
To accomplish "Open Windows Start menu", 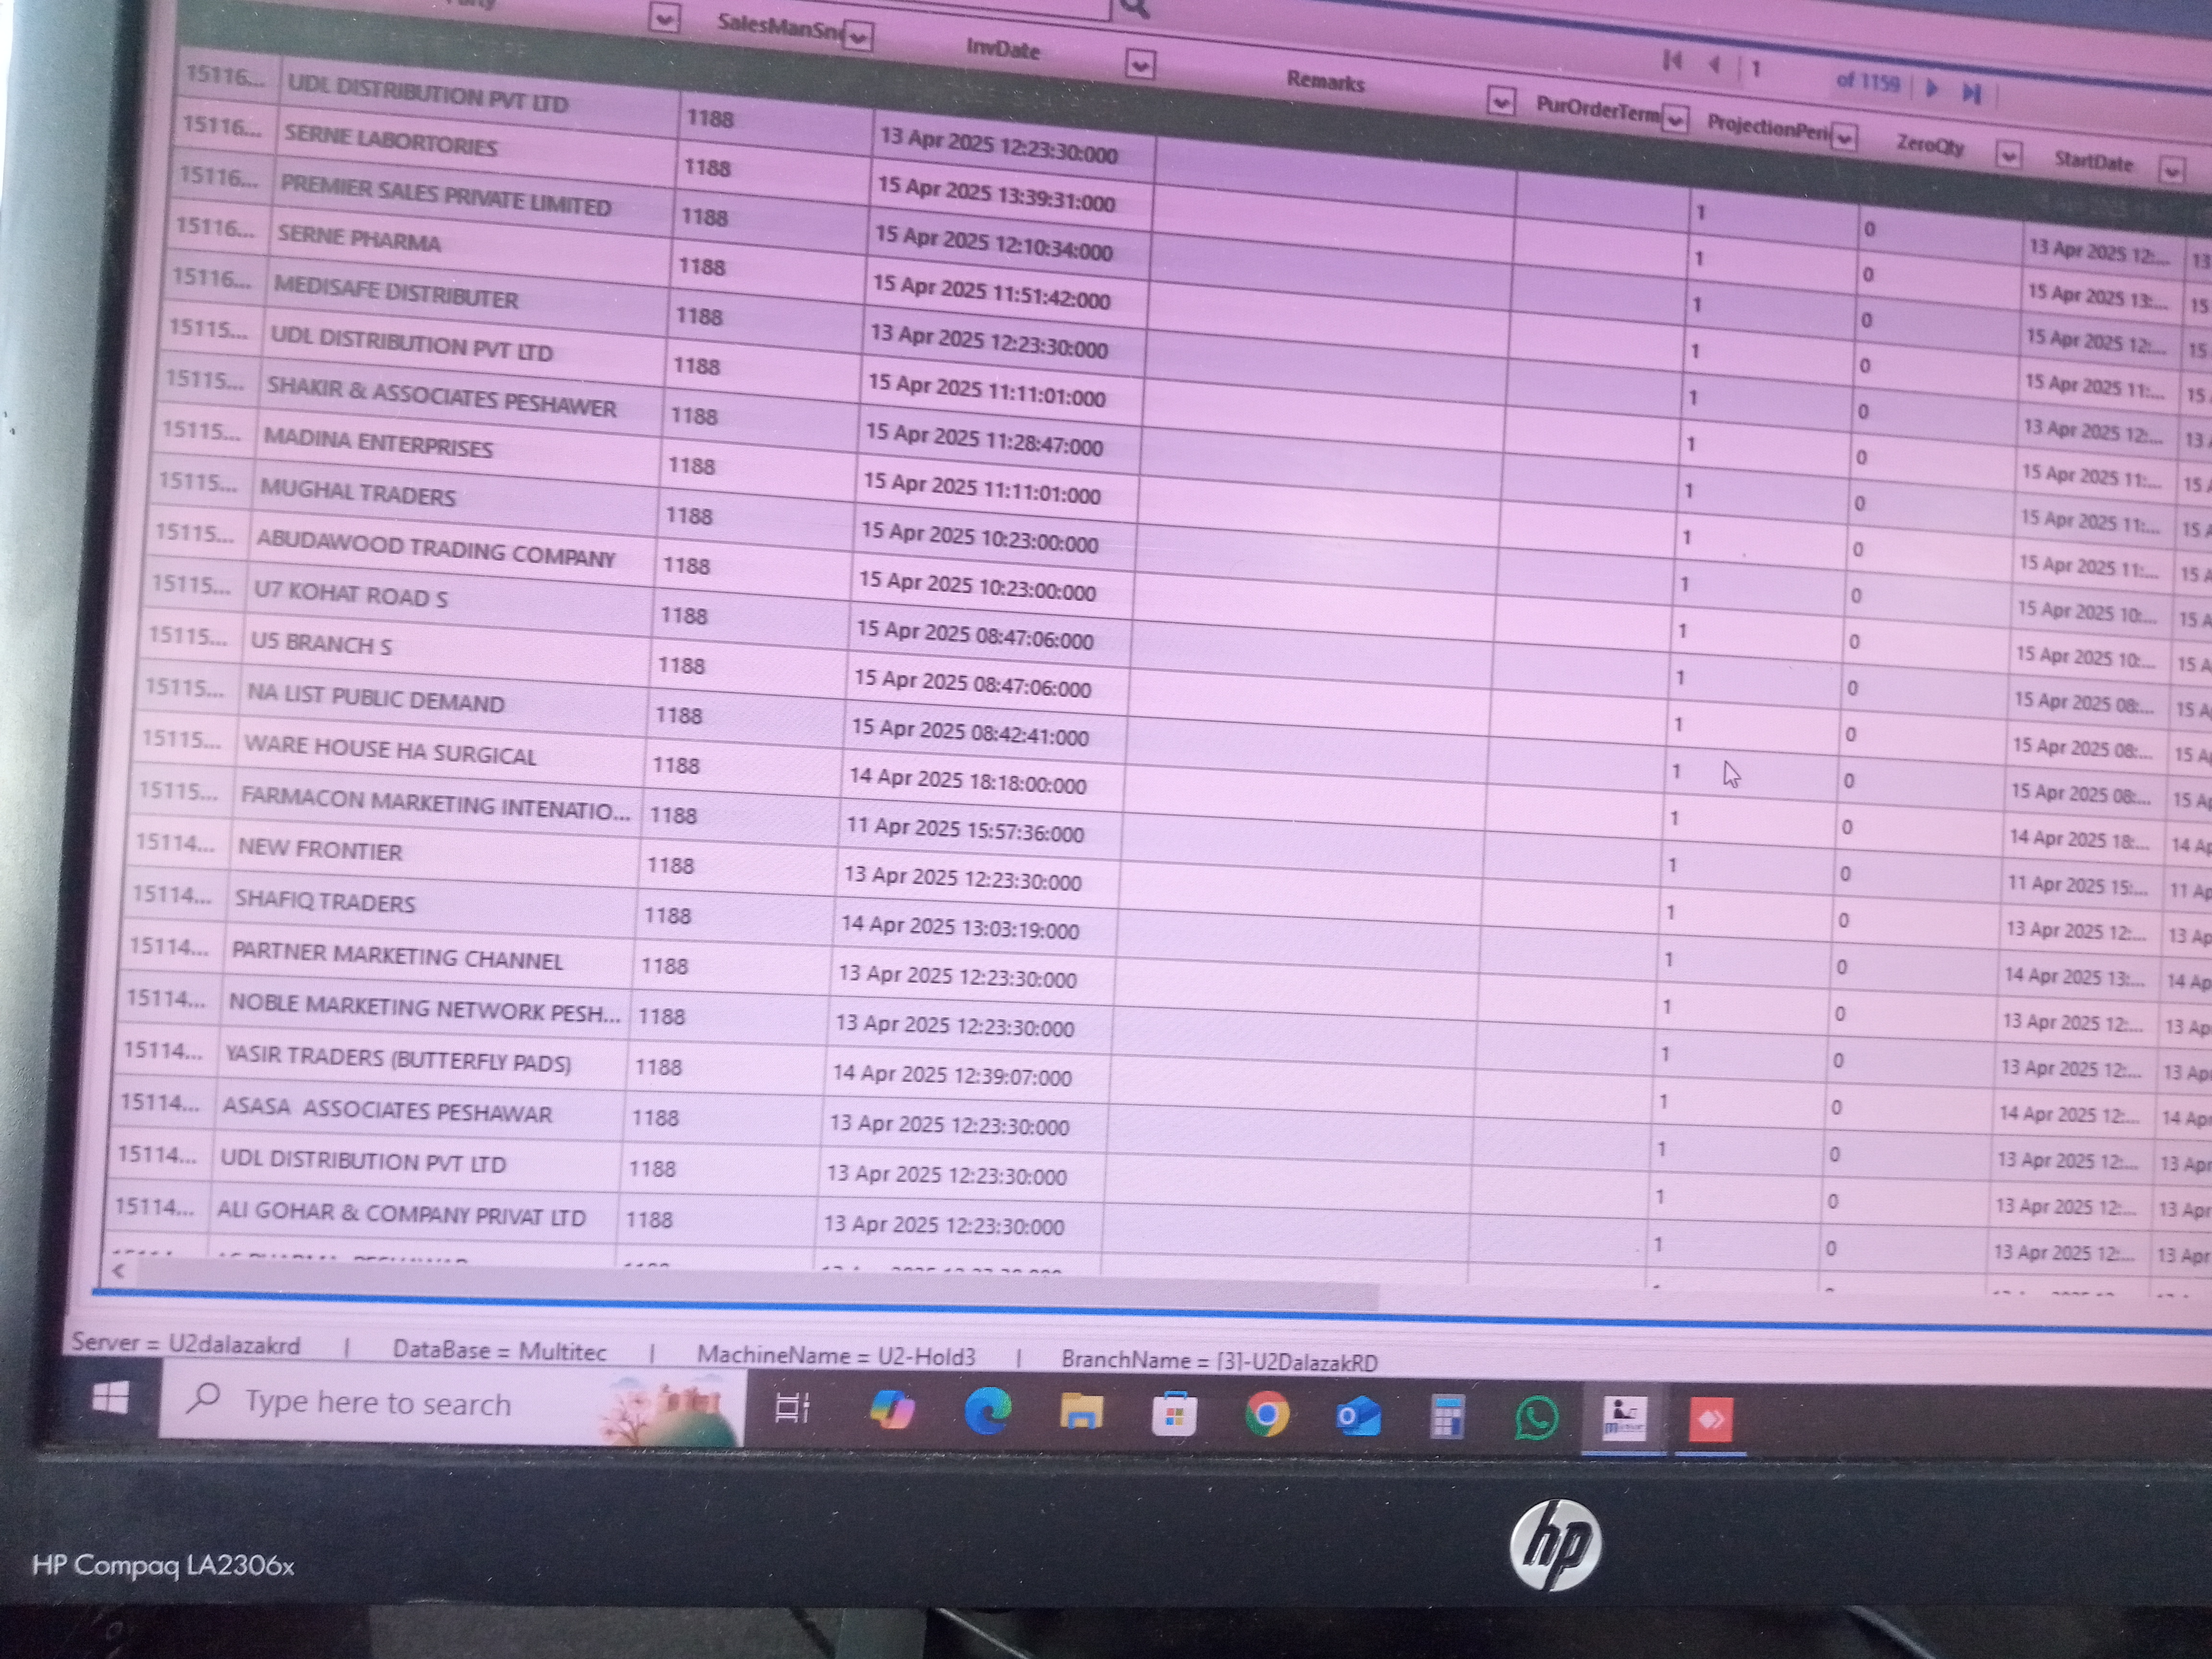I will click(x=110, y=1397).
